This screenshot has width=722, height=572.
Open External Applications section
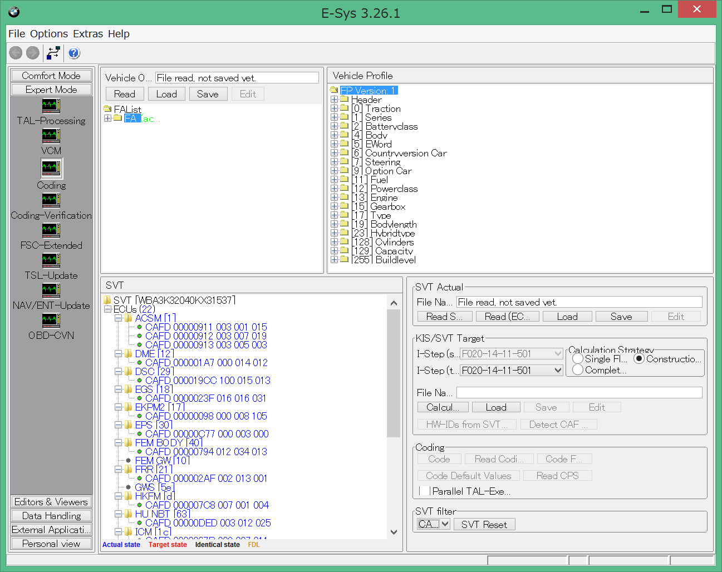click(x=51, y=530)
